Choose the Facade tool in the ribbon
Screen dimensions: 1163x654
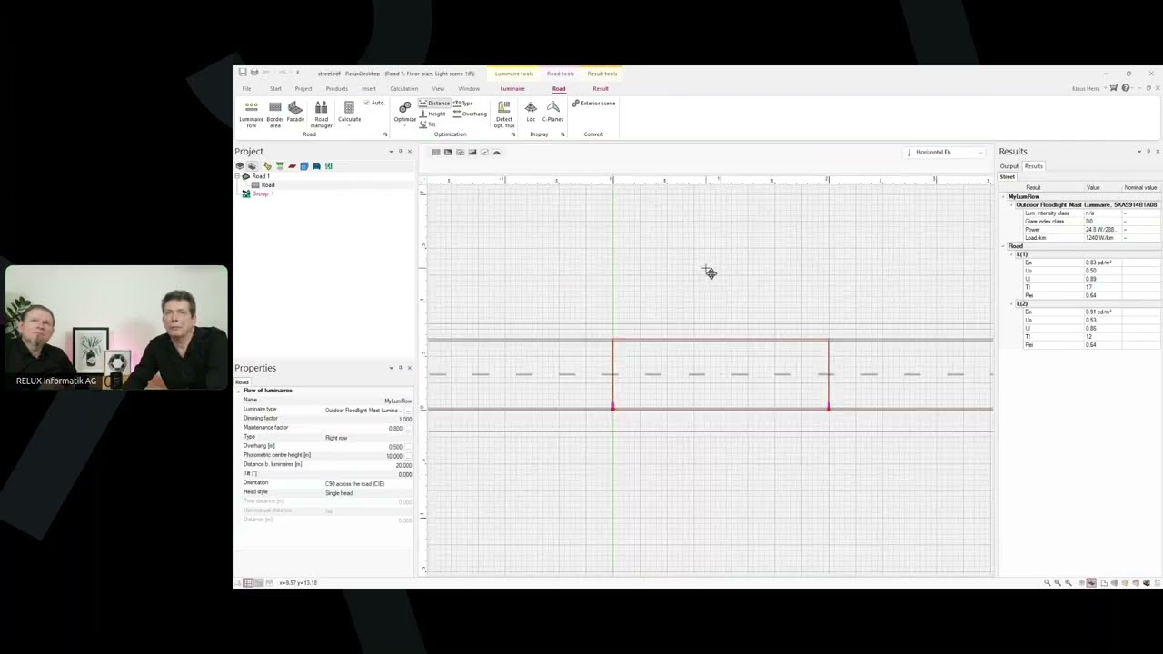click(x=295, y=111)
